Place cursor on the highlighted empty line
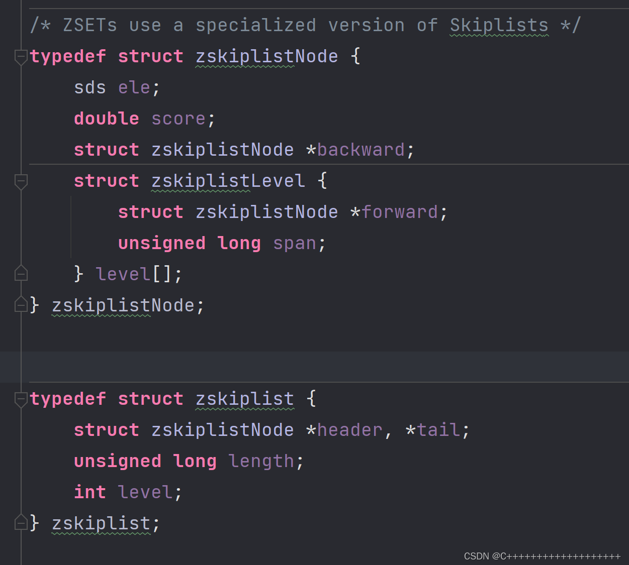629x565 pixels. (314, 367)
